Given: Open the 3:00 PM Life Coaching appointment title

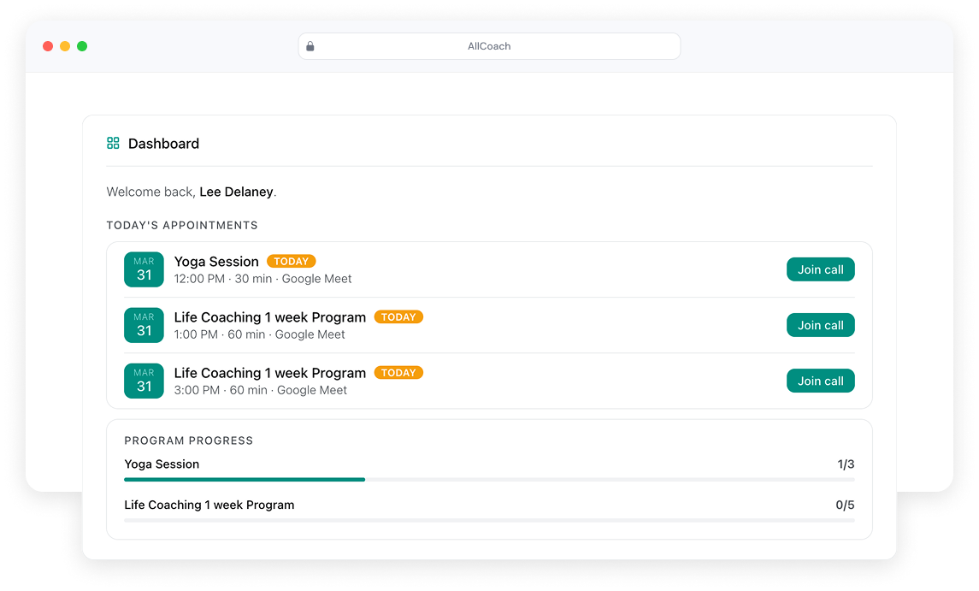Looking at the screenshot, I should (x=269, y=373).
